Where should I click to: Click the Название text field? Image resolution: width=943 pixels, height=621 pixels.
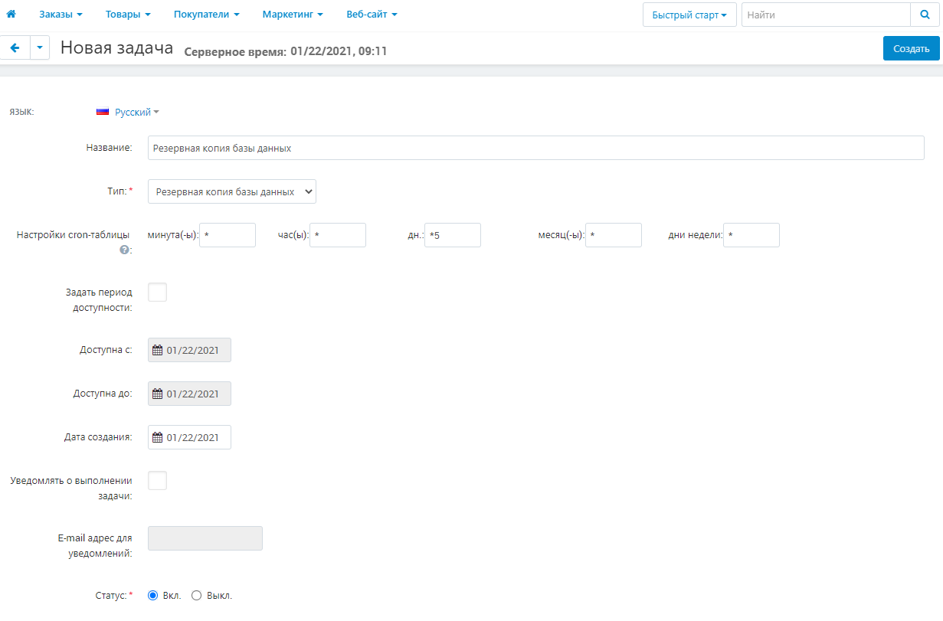536,148
